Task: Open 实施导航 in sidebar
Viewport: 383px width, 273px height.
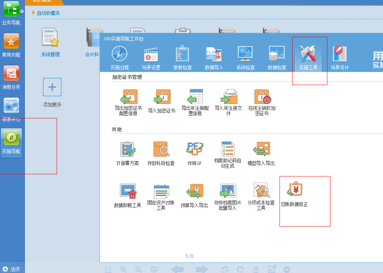Action: [11, 142]
